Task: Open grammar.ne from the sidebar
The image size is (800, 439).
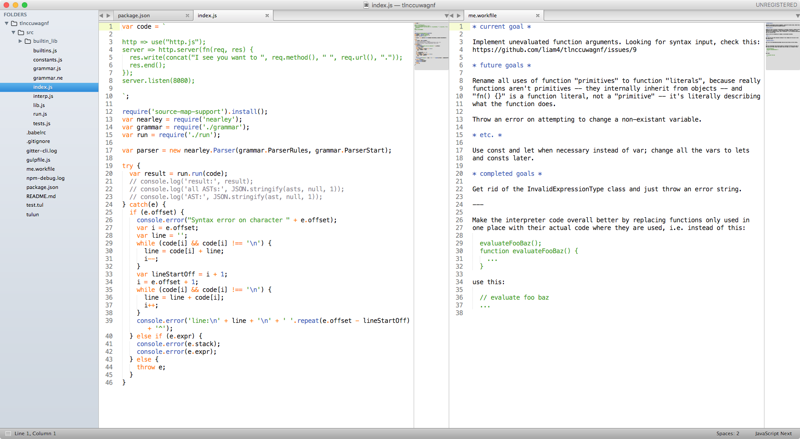Action: (48, 78)
